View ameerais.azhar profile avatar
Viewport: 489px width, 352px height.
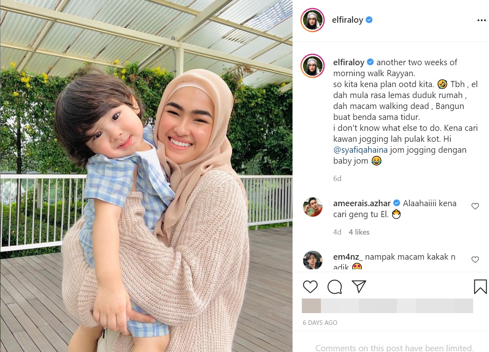313,207
